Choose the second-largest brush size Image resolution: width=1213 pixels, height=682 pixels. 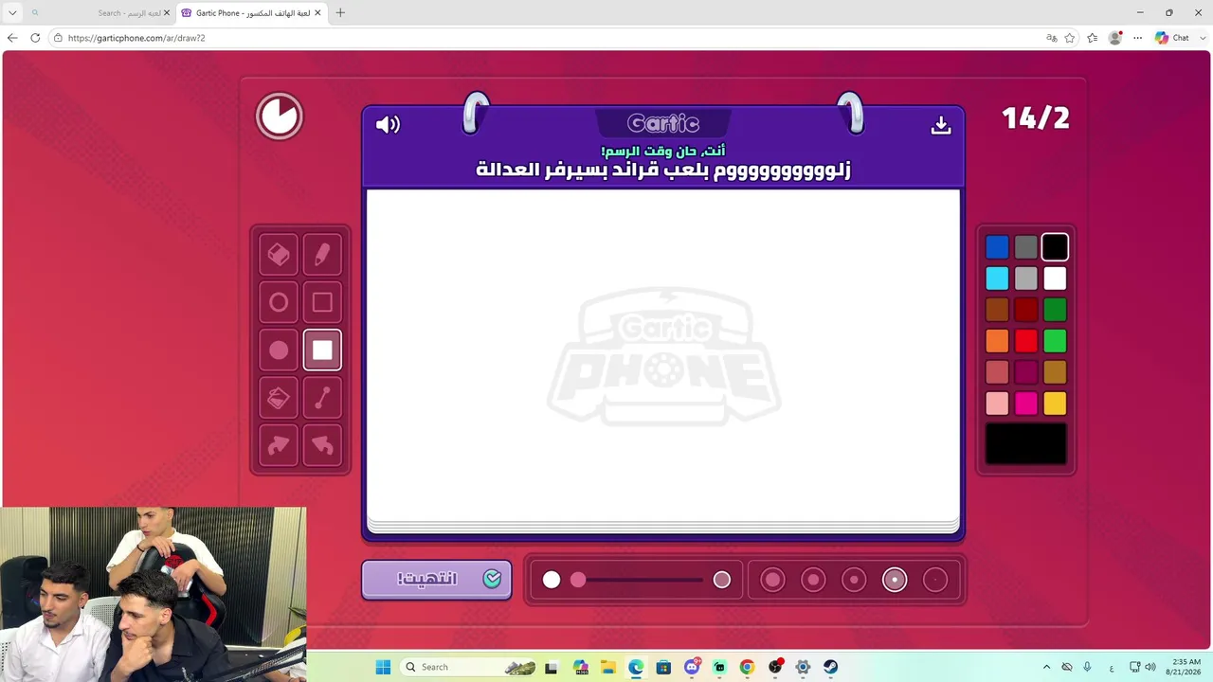coord(813,580)
